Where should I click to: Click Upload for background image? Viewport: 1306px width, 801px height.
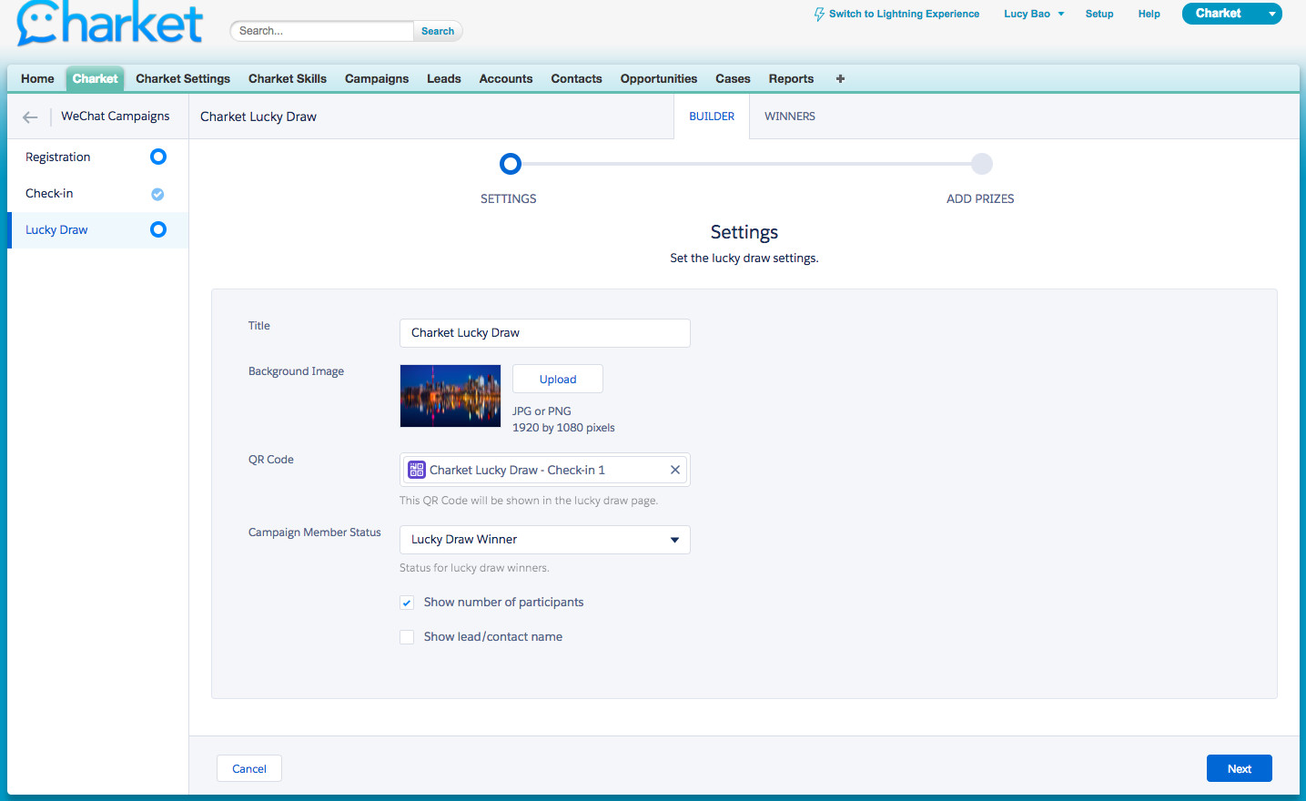[557, 380]
